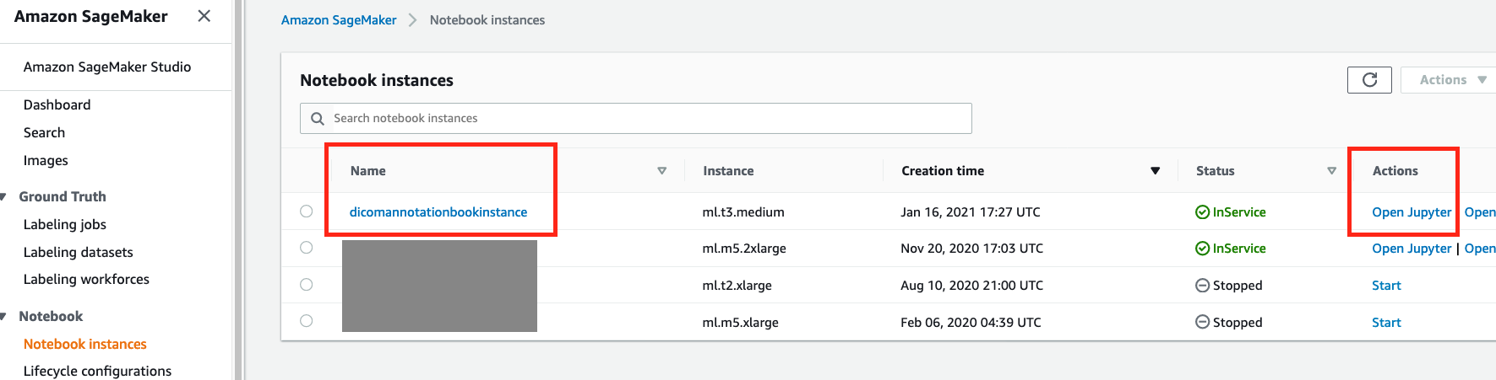
Task: Click the Amazon SageMaker sidebar title
Action: pos(91,17)
